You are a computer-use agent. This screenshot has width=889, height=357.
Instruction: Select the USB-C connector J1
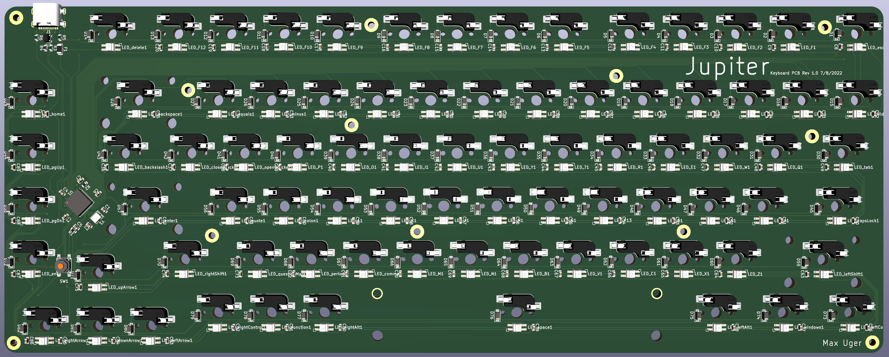(x=47, y=14)
